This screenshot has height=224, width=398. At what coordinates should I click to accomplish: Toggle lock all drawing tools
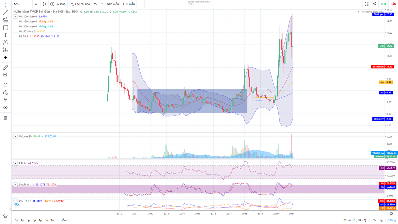point(5,100)
